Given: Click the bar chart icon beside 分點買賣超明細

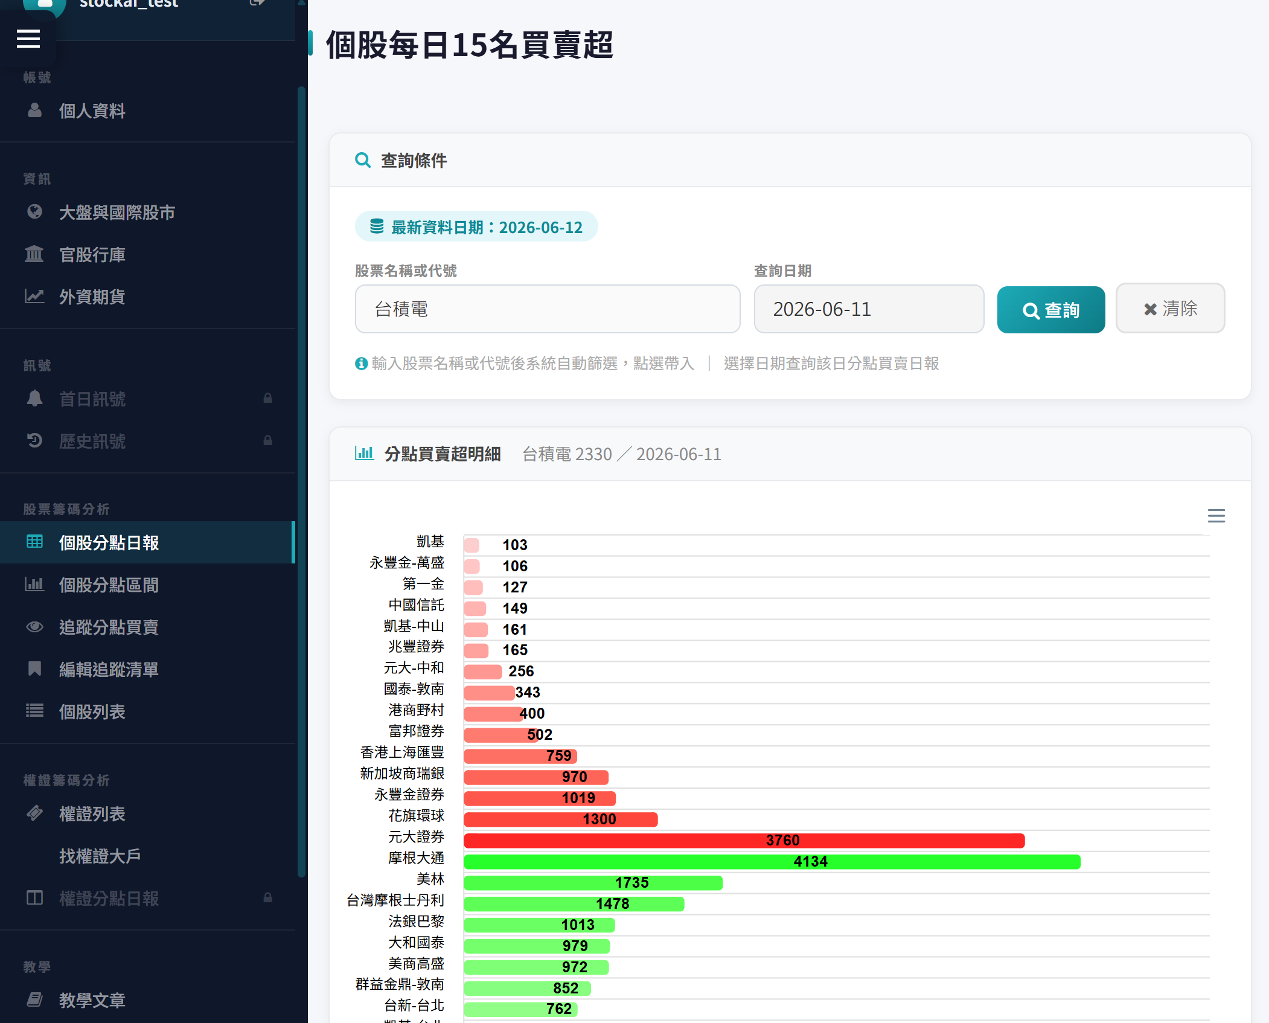Looking at the screenshot, I should tap(364, 453).
